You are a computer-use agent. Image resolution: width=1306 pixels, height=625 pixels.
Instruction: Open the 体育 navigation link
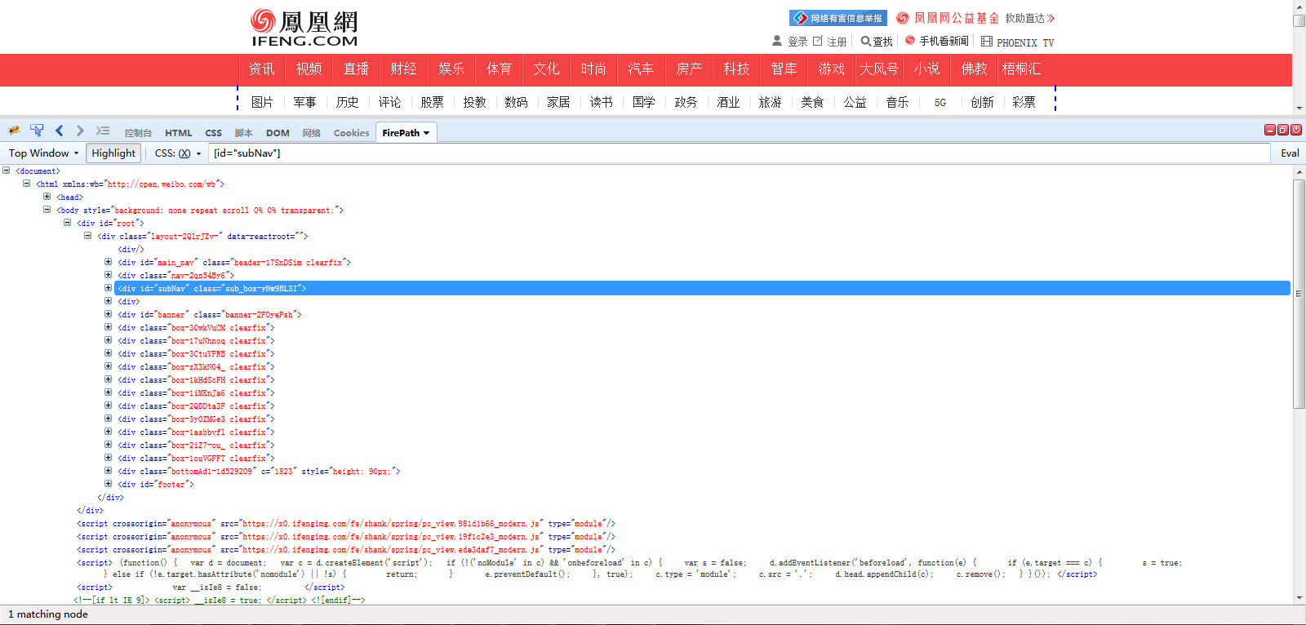point(499,69)
